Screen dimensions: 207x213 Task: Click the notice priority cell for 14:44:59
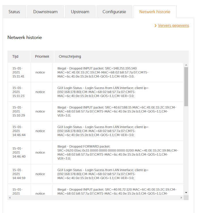coord(40,174)
